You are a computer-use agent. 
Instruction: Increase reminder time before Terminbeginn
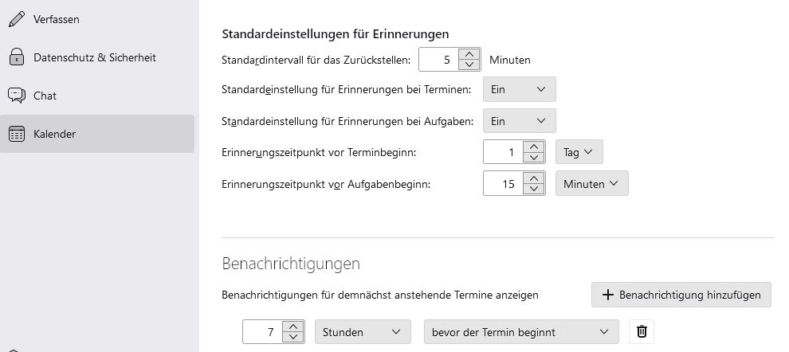[x=534, y=146]
